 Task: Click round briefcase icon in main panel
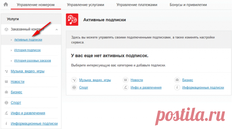pyautogui.click(x=177, y=80)
